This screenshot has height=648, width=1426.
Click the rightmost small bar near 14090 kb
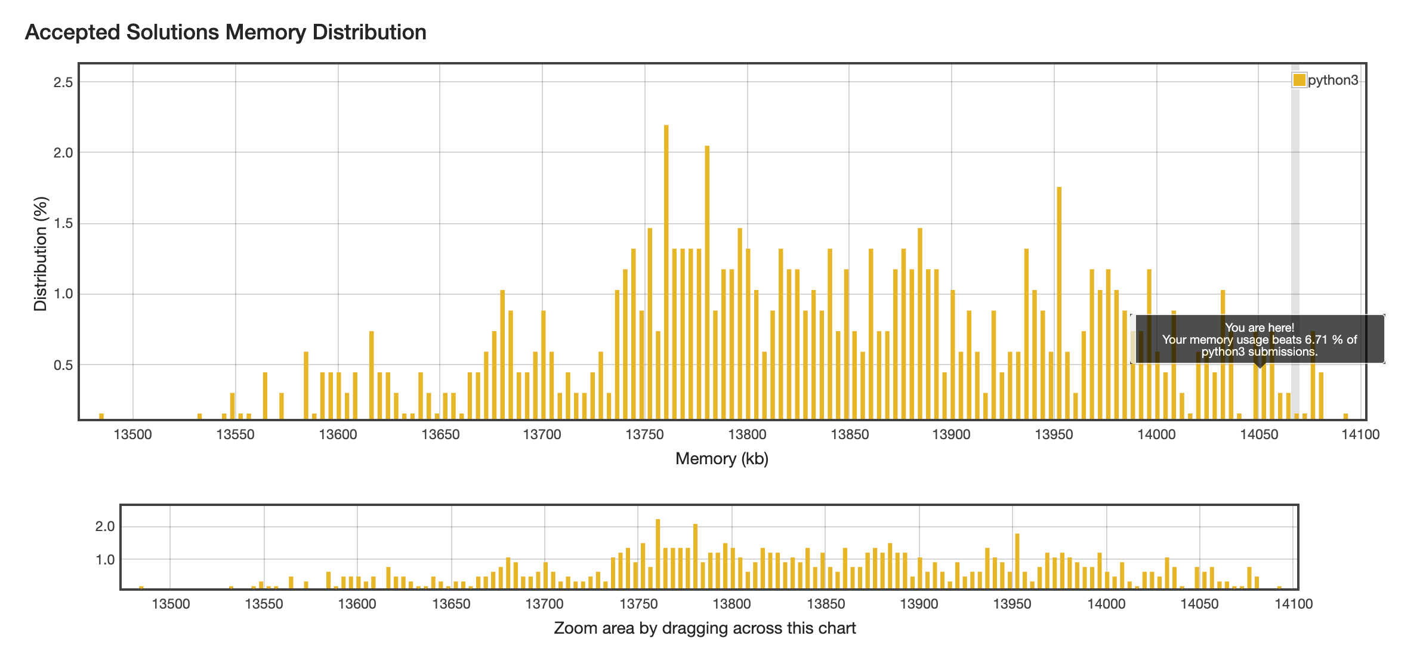click(x=1345, y=416)
